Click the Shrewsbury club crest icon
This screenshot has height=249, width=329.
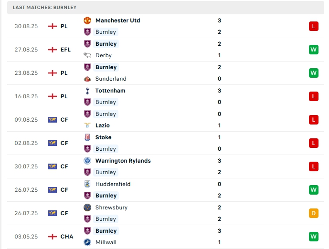[87, 207]
